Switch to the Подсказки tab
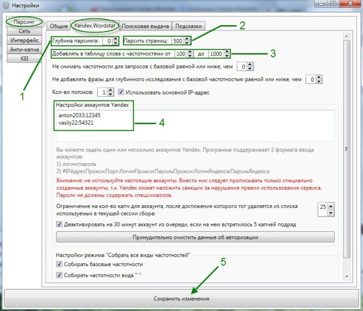Screen dimensions: 363x311 pyautogui.click(x=188, y=26)
